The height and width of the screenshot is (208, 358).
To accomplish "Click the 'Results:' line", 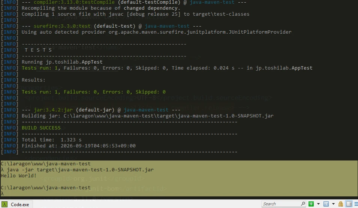I will point(33,80).
